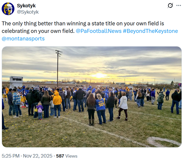Open the Grok icon at top right
The image size is (184, 159).
point(170,6)
